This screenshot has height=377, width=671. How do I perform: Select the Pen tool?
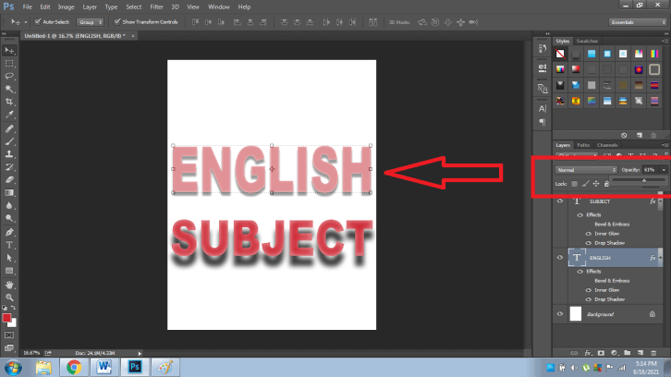click(9, 231)
